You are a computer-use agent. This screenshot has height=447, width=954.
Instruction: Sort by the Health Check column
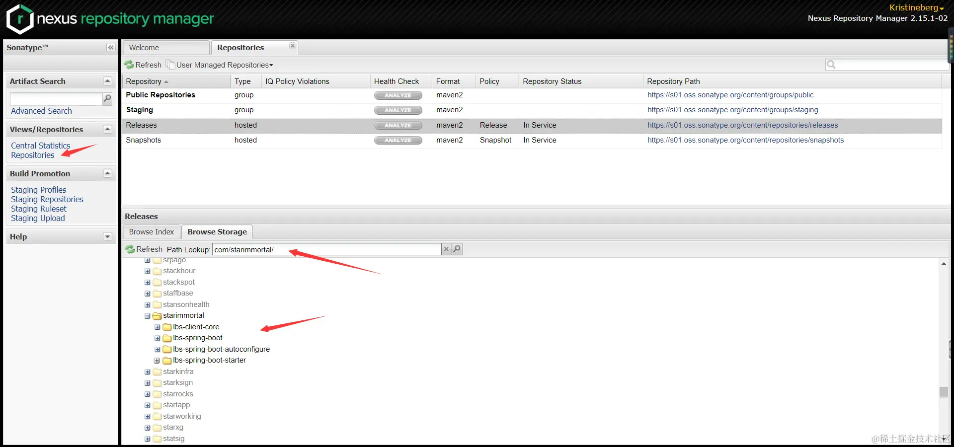click(401, 81)
